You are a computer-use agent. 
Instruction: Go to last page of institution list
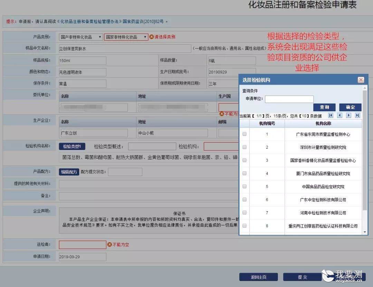357,115
